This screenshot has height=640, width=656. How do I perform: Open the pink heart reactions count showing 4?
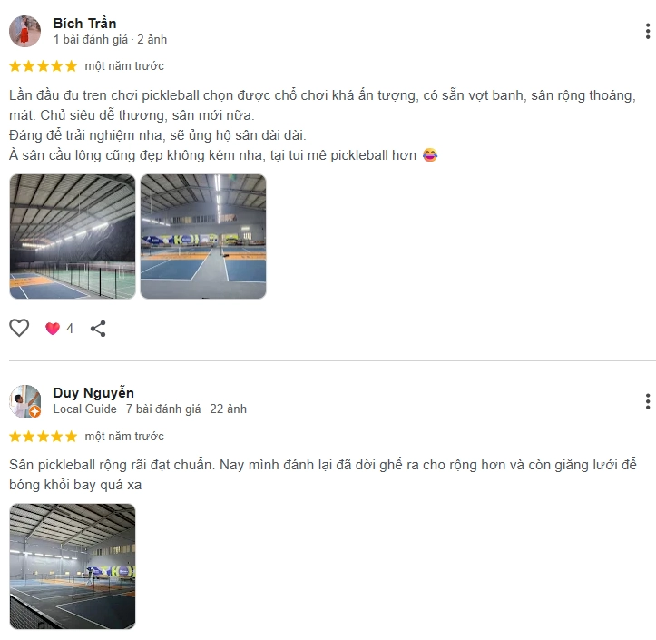click(x=60, y=329)
